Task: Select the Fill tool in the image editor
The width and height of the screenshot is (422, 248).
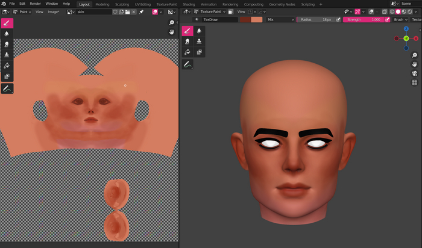Action: (7, 66)
